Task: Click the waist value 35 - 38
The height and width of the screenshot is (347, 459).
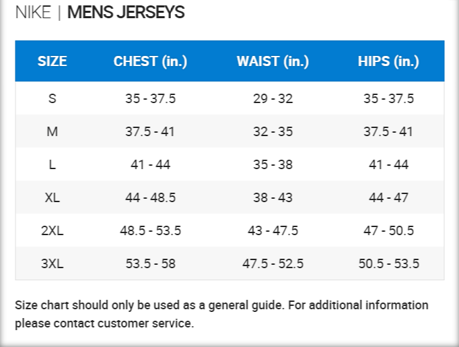Action: pos(273,164)
